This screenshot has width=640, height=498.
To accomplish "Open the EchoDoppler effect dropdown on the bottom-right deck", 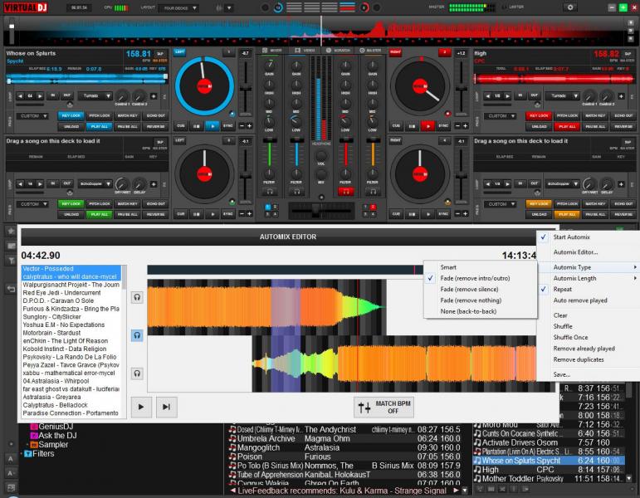I will click(x=563, y=183).
